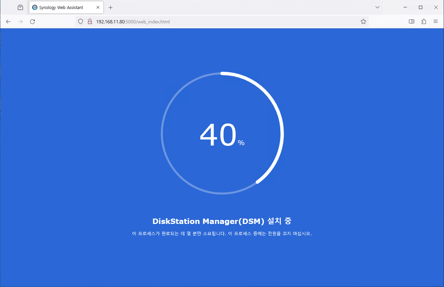The width and height of the screenshot is (444, 287).
Task: Expand the list all tabs chevron
Action: (x=377, y=7)
